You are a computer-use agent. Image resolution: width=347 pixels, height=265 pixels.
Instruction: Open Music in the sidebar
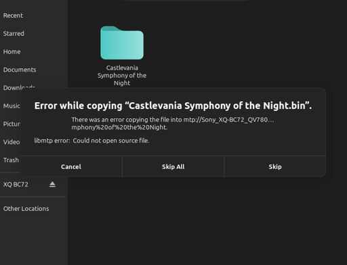point(12,105)
